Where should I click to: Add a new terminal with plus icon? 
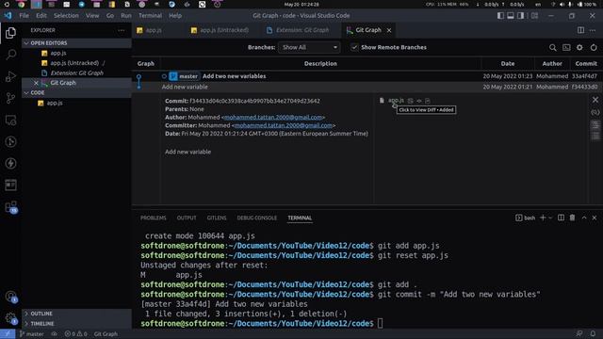pyautogui.click(x=543, y=218)
